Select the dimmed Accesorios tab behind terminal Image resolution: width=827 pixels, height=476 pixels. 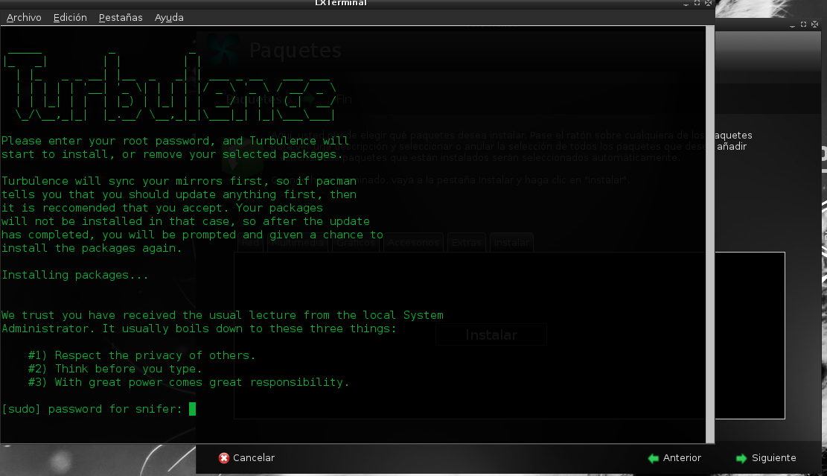point(413,243)
